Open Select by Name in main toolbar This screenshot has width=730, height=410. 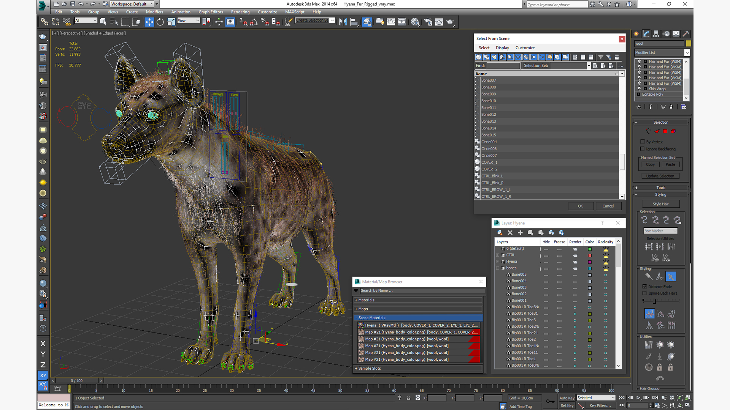click(x=114, y=22)
